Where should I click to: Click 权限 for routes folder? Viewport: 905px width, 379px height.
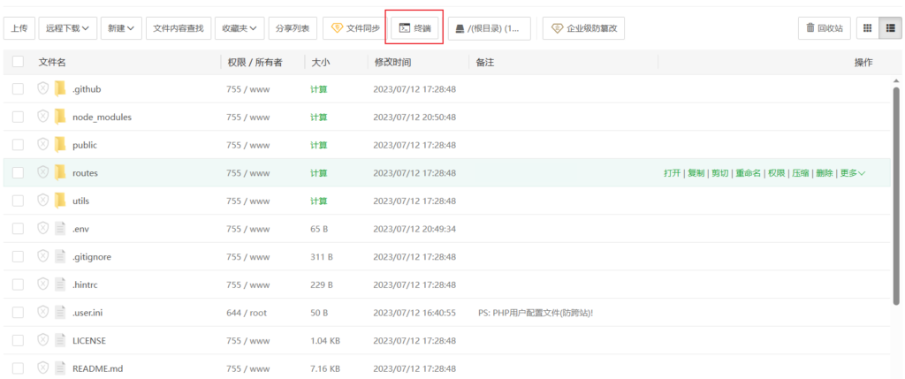pyautogui.click(x=776, y=173)
